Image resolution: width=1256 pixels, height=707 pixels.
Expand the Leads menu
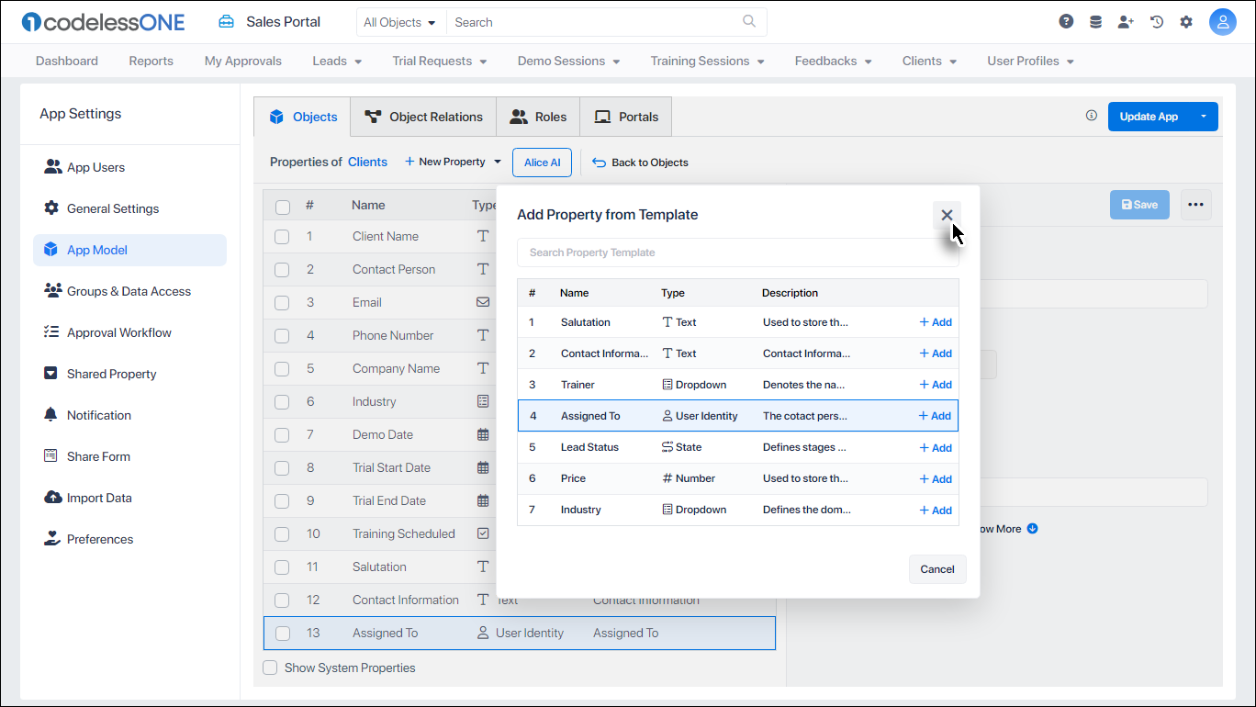[337, 61]
